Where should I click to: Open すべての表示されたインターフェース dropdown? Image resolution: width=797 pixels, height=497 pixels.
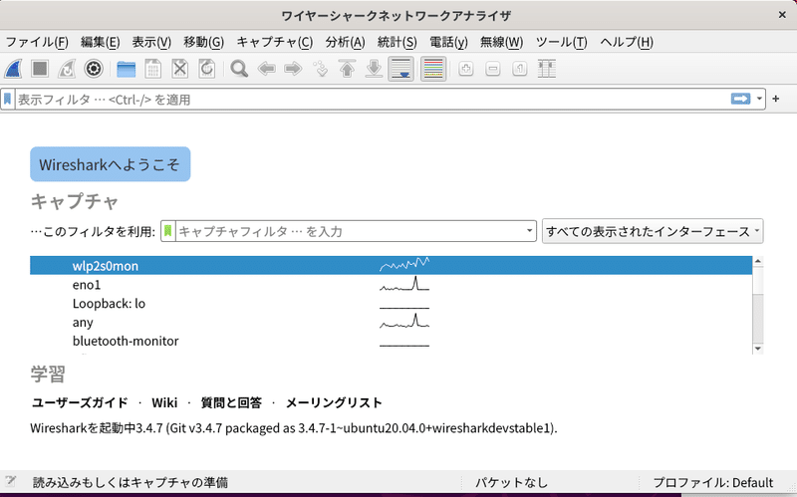coord(653,231)
